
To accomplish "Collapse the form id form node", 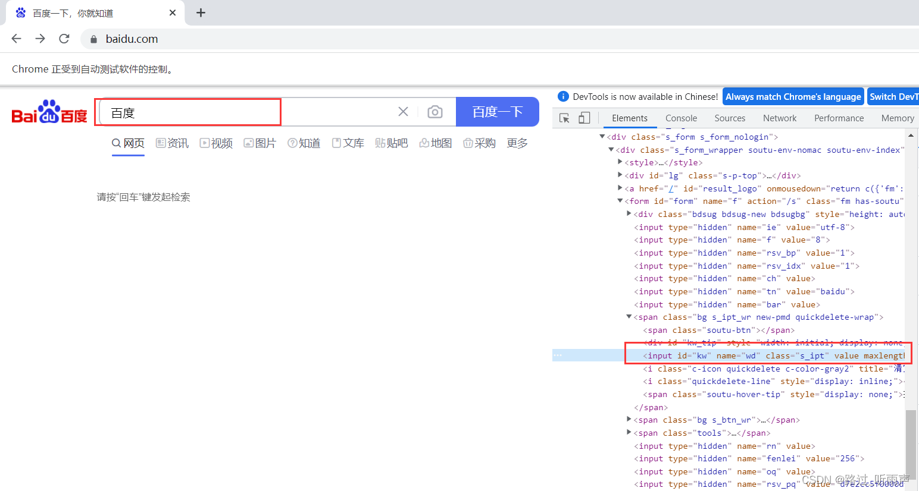I will click(620, 201).
